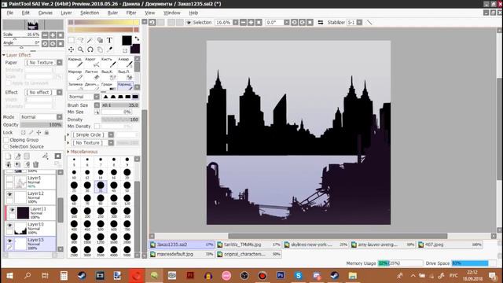The height and width of the screenshot is (283, 503).
Task: Toggle the Selection visibility eye in toolbar
Action: (189, 23)
